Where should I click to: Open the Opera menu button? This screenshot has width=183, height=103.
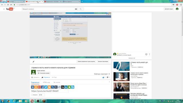[3, 1]
